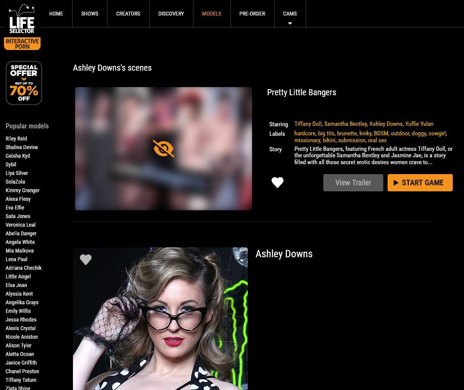Viewport: 464px width, 390px height.
Task: Open Eva Elfie in popular models
Action: [x=15, y=207]
